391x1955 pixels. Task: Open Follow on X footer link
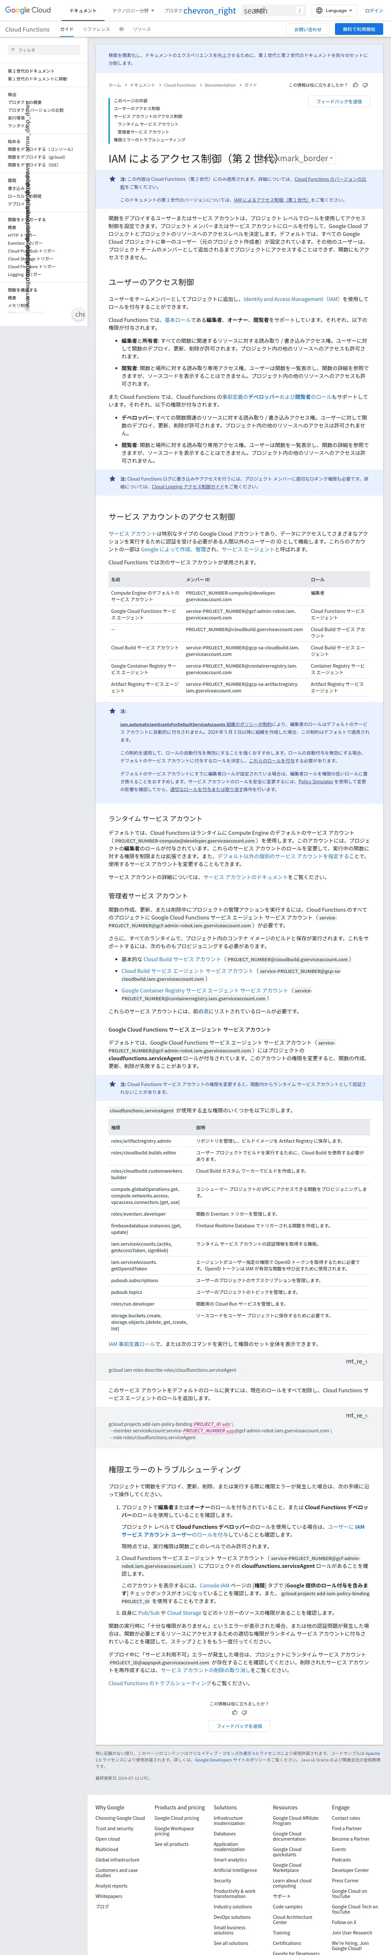tap(344, 1922)
